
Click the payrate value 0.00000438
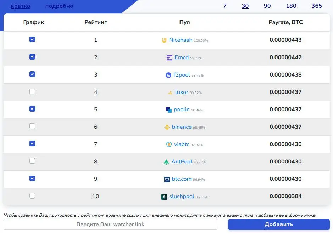[285, 75]
